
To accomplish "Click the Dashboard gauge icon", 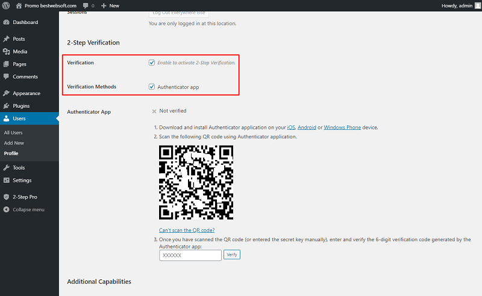I will (x=6, y=22).
